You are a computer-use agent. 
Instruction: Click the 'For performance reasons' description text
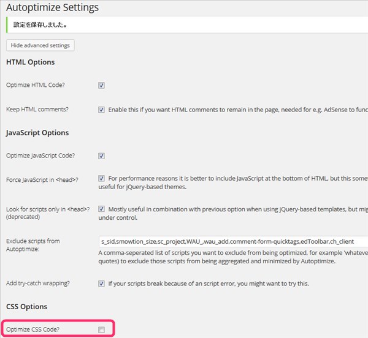tap(233, 182)
